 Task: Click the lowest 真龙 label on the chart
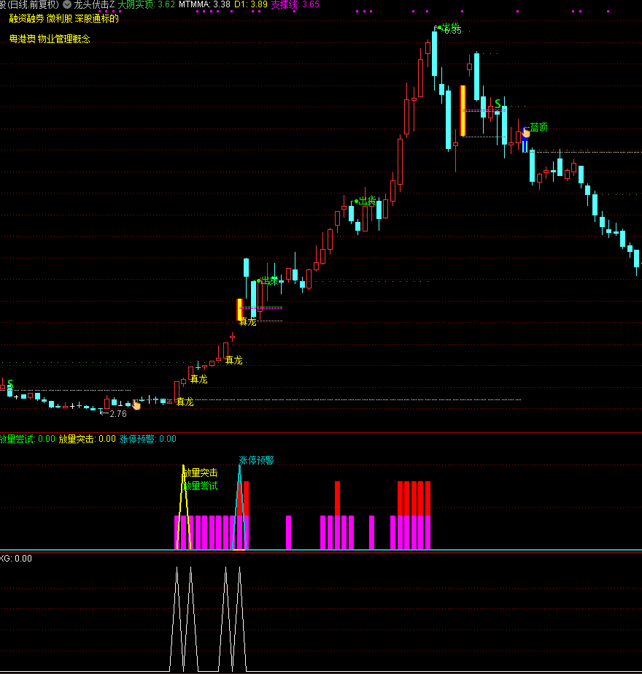coord(185,402)
